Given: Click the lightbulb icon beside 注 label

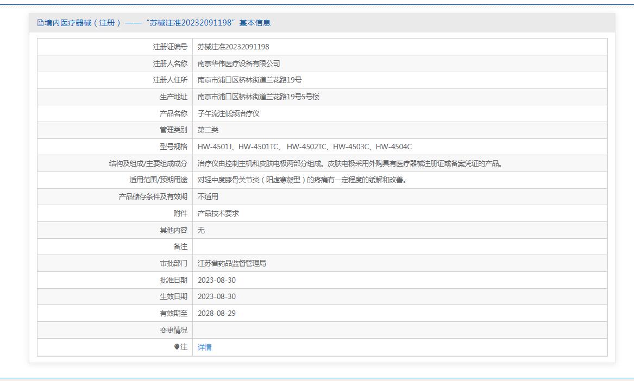Looking at the screenshot, I should [x=177, y=347].
